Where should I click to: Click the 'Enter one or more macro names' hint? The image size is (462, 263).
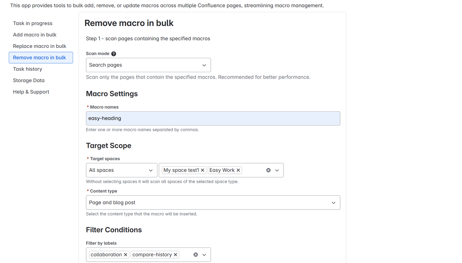tap(143, 130)
